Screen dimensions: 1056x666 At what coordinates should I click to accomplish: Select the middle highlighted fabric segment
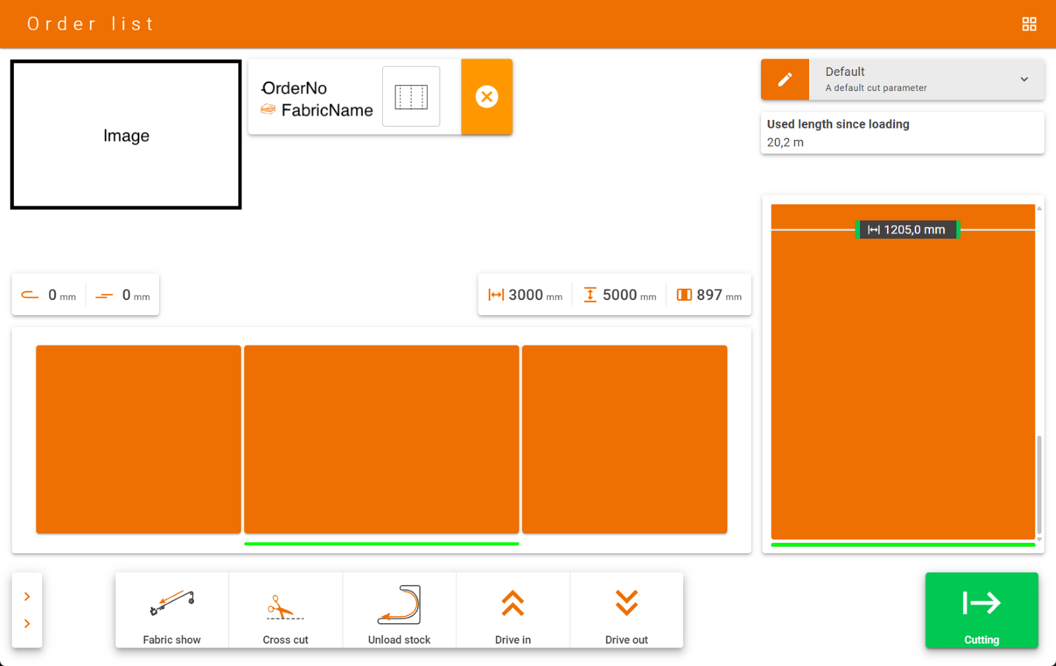[x=381, y=439]
